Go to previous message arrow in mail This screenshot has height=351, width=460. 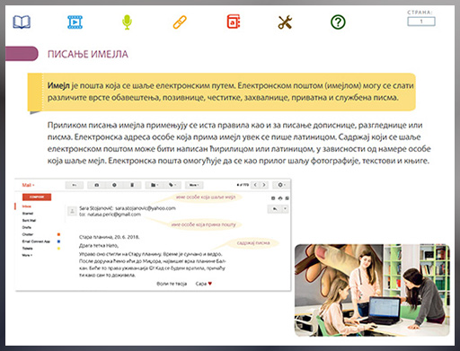(x=255, y=185)
